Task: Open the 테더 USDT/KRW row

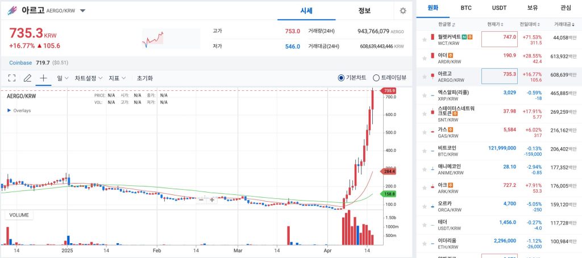Action: click(499, 226)
